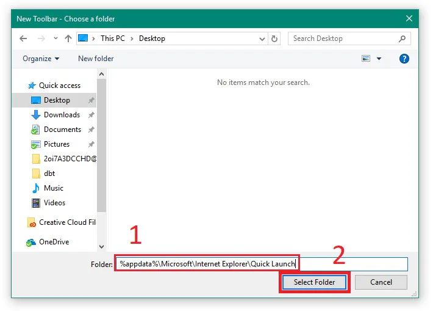Change the view layout icon
Viewport: 433px width, 311px height.
coord(366,59)
